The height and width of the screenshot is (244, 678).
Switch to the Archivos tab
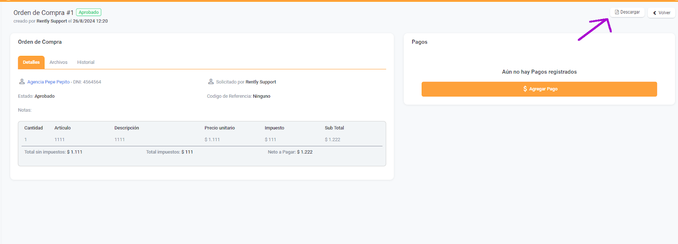[58, 62]
